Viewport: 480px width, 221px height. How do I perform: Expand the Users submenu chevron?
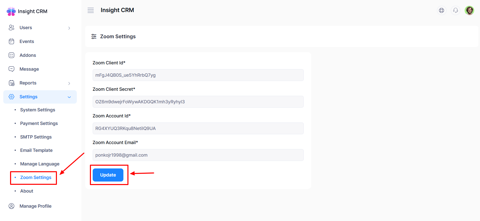(69, 28)
